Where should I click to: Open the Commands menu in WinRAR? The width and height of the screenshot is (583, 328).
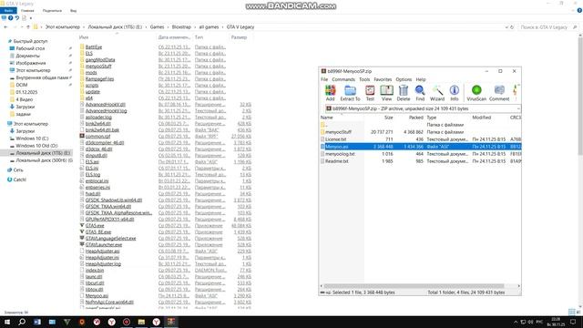(x=343, y=79)
